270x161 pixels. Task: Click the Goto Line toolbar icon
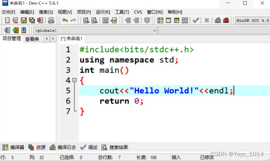[x=114, y=20]
